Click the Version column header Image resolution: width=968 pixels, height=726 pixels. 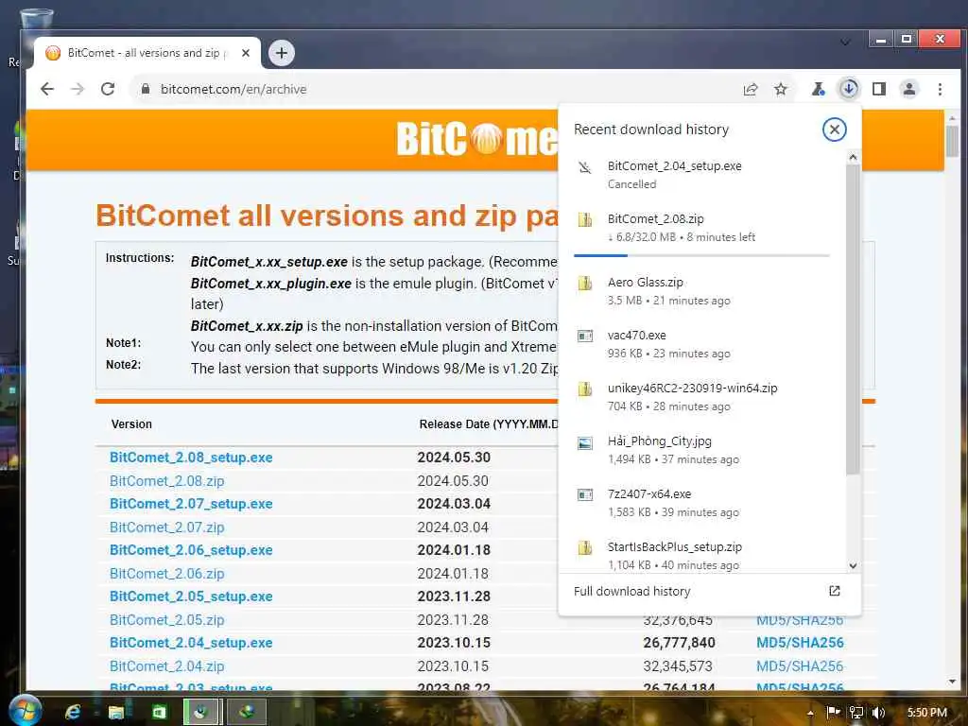pyautogui.click(x=131, y=424)
